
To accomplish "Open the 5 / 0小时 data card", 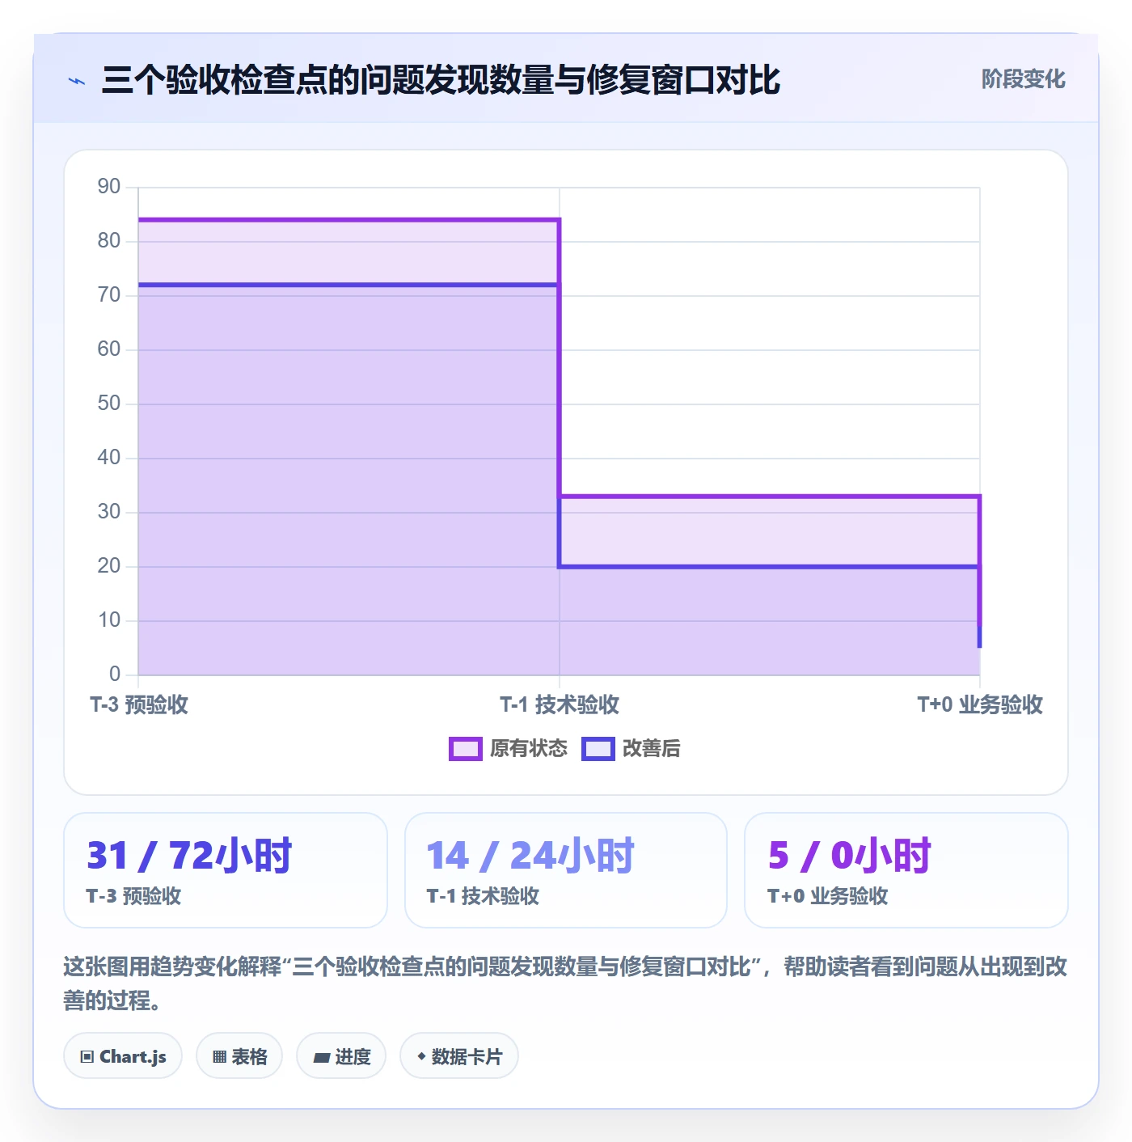I will [906, 870].
